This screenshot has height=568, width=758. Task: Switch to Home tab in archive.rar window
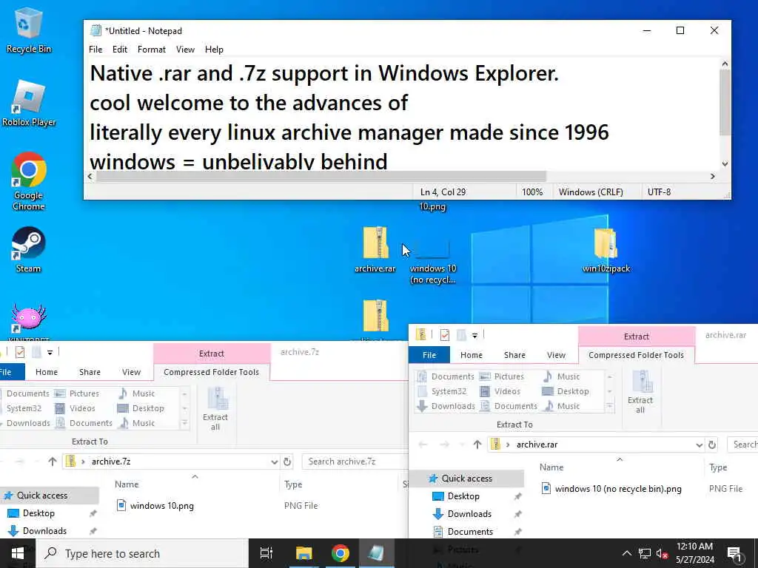click(x=472, y=355)
